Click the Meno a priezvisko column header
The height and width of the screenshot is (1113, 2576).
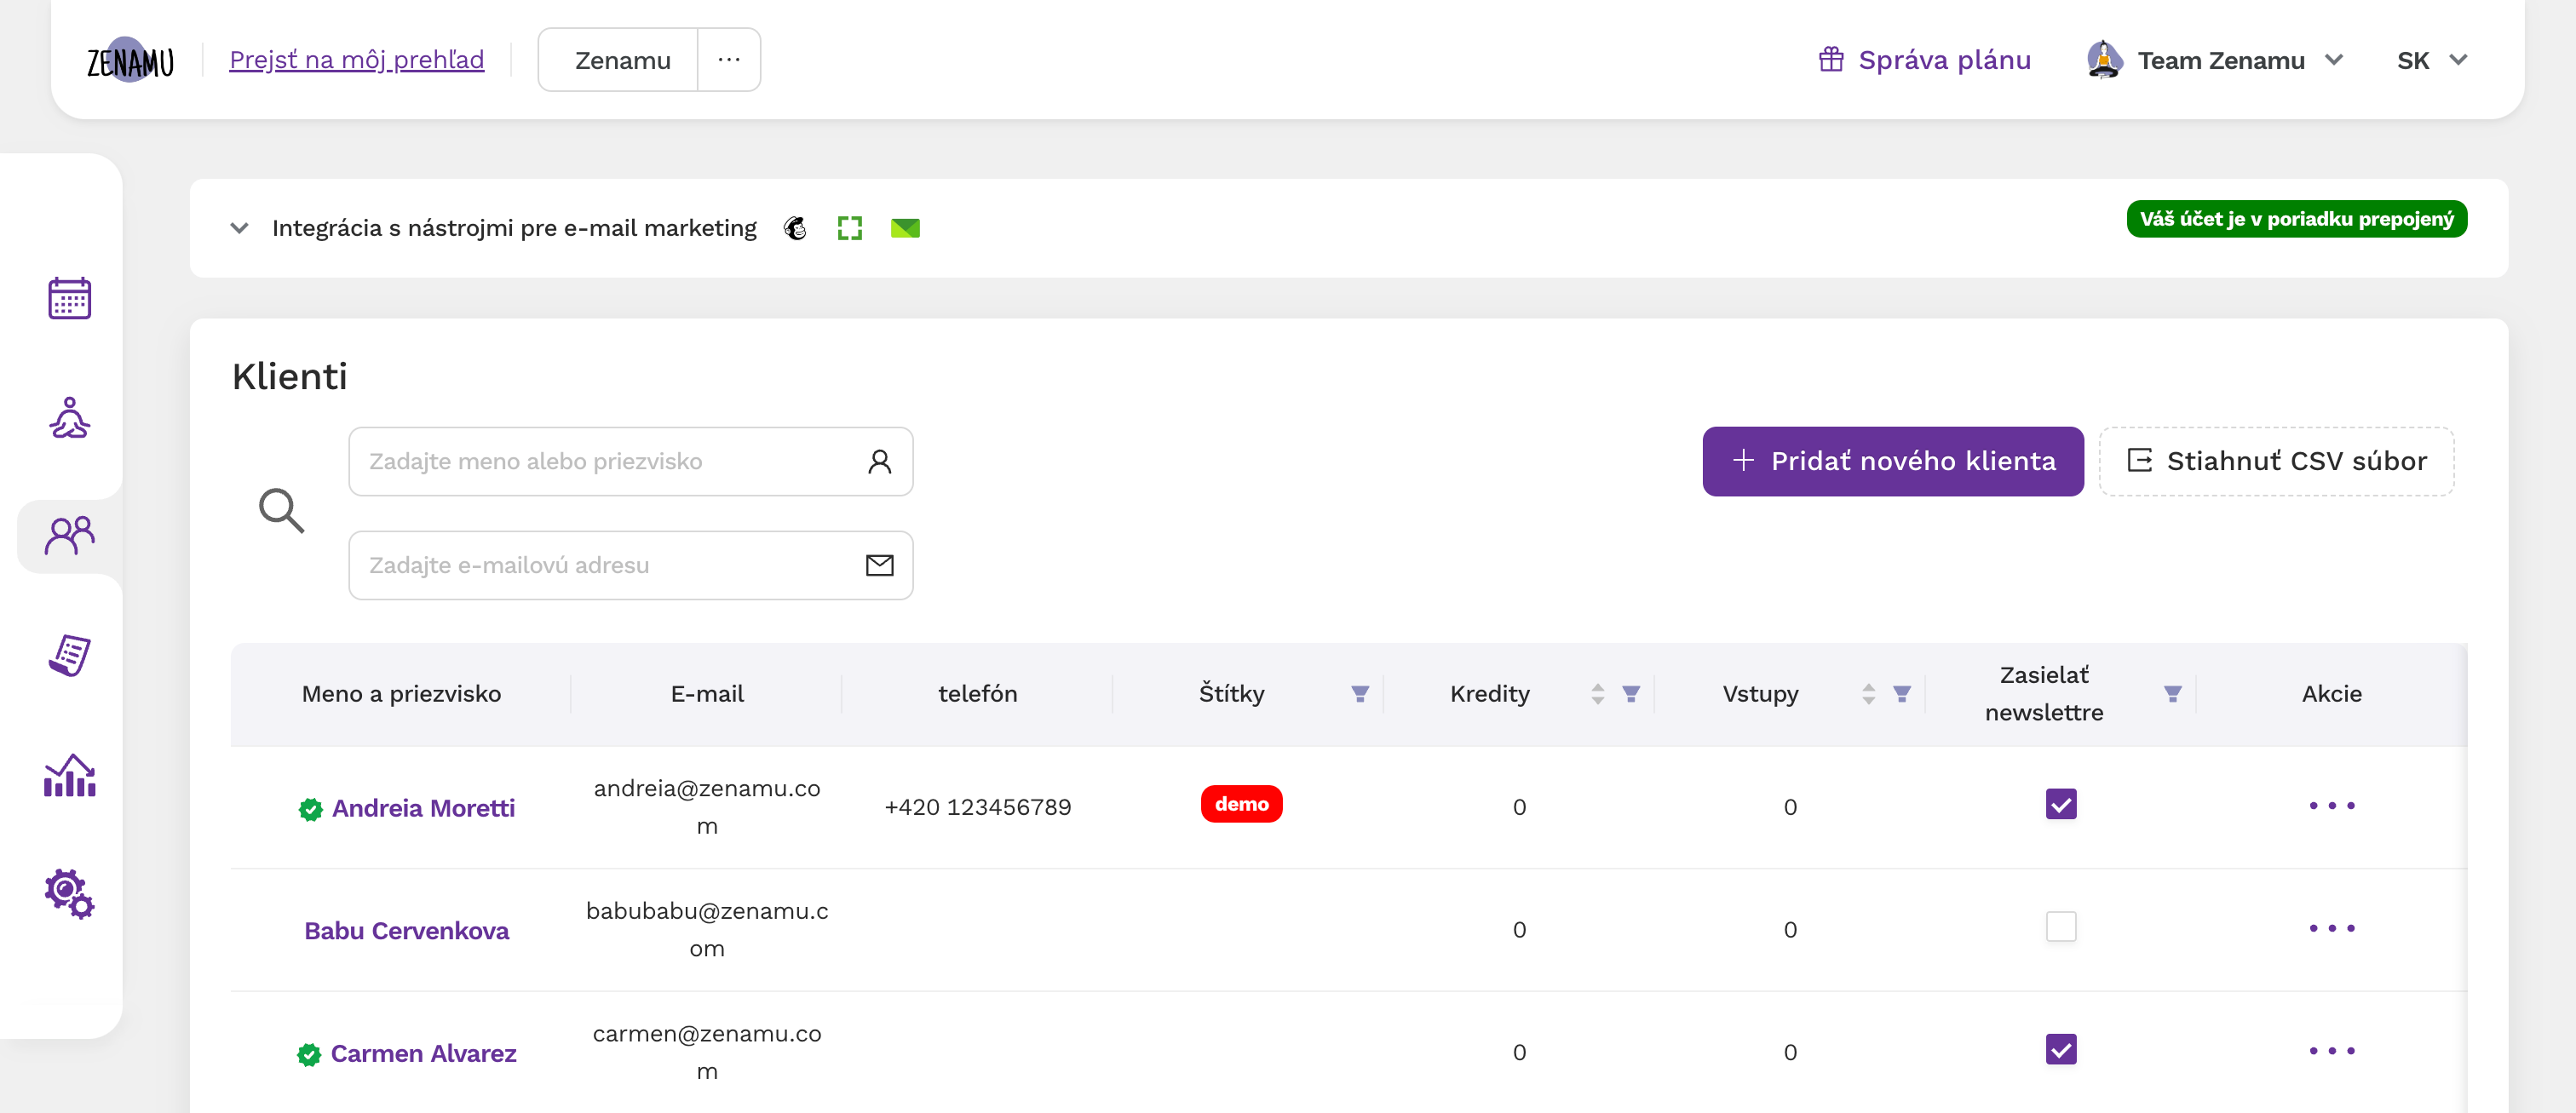401,694
